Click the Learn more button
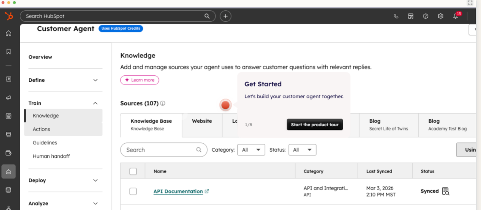481x210 pixels. tap(139, 80)
